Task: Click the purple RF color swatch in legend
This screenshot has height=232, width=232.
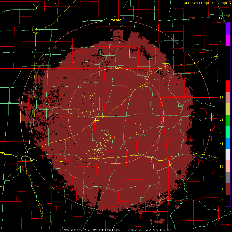Action: [228, 29]
